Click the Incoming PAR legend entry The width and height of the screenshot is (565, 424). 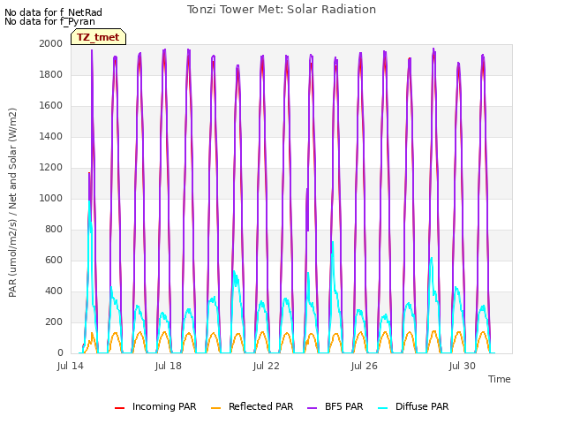coord(155,406)
